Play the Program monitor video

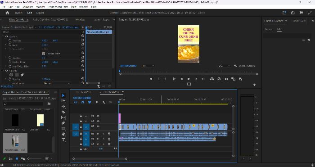tap(189, 79)
